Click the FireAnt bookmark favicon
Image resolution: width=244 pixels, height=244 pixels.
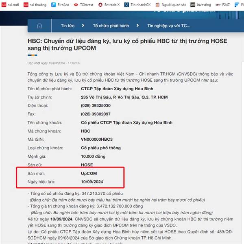(54, 5)
